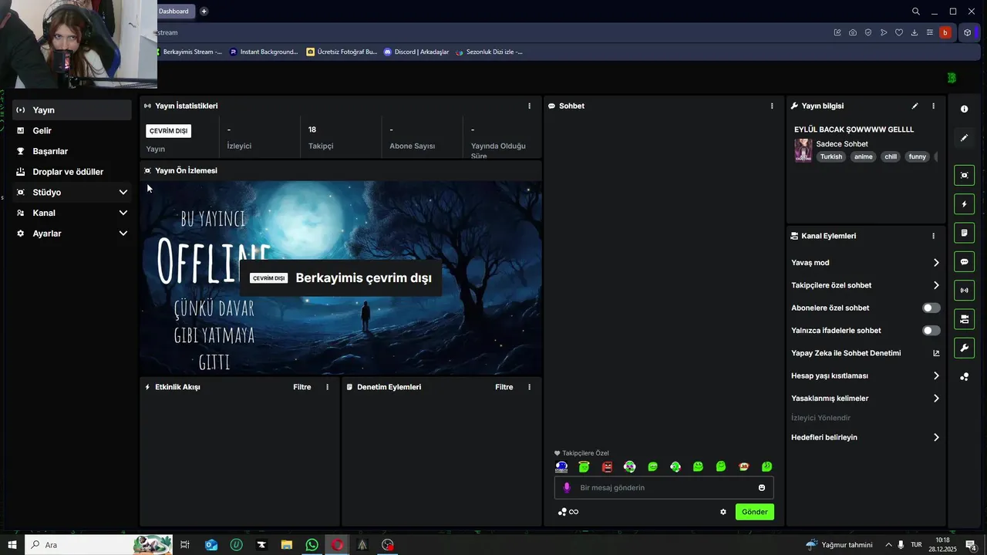Click the funny tag
The height and width of the screenshot is (555, 987).
click(x=918, y=156)
